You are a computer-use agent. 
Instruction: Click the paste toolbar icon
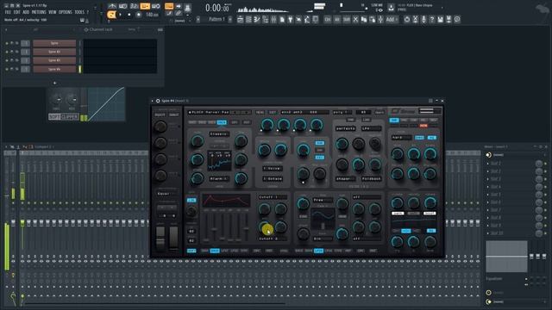click(372, 19)
